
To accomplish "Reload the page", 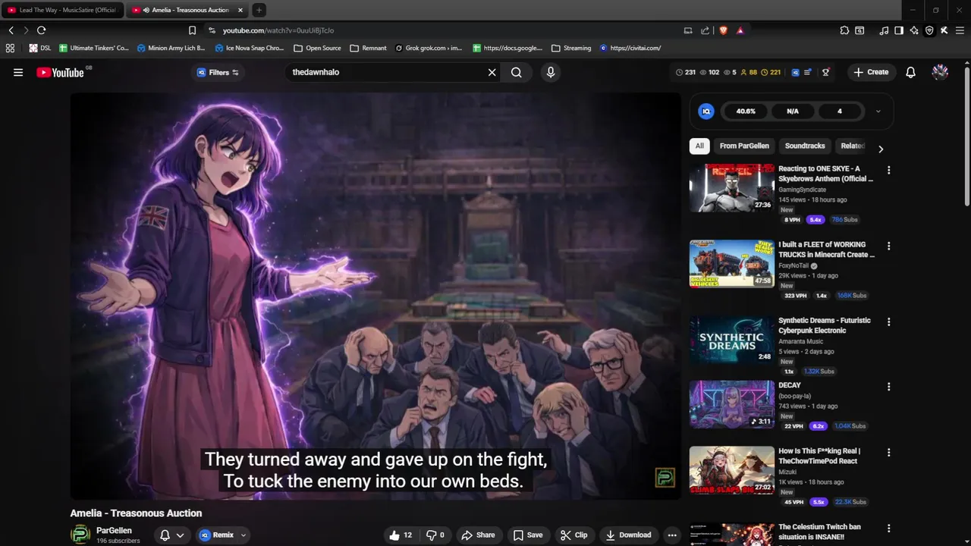I will 41,30.
